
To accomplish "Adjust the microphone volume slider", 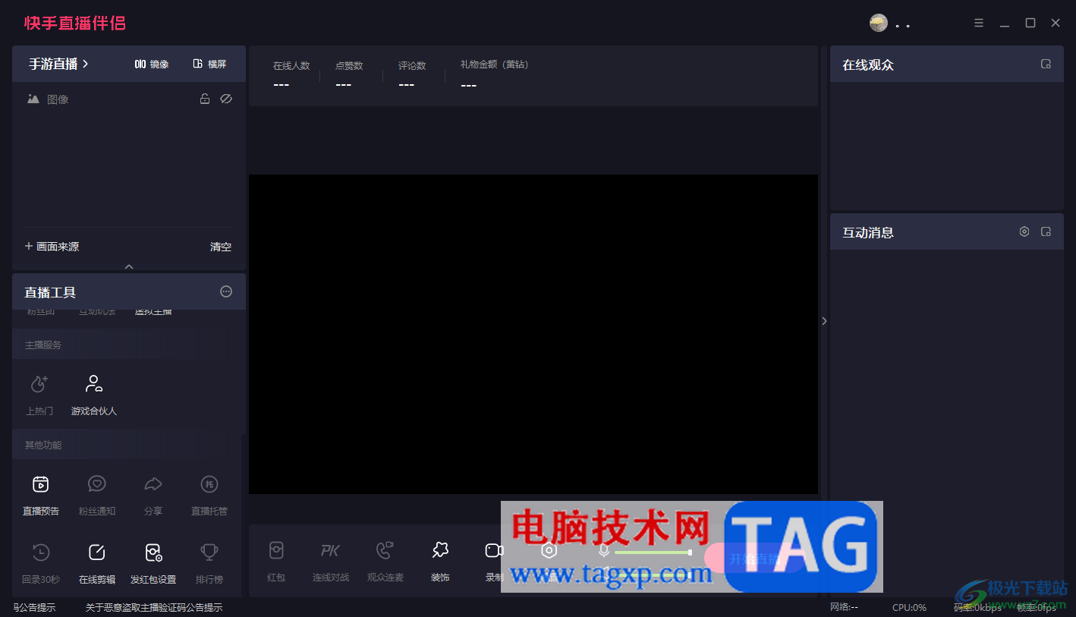I will point(653,552).
